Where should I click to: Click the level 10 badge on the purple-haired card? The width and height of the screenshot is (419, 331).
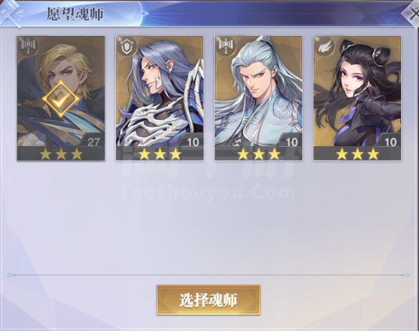[x=193, y=141]
